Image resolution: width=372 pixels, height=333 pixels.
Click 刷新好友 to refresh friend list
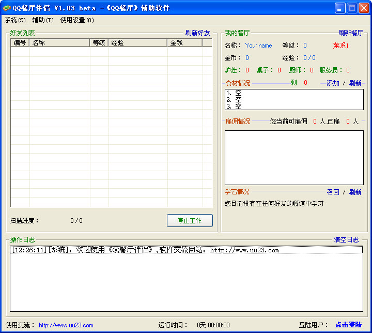coord(198,33)
